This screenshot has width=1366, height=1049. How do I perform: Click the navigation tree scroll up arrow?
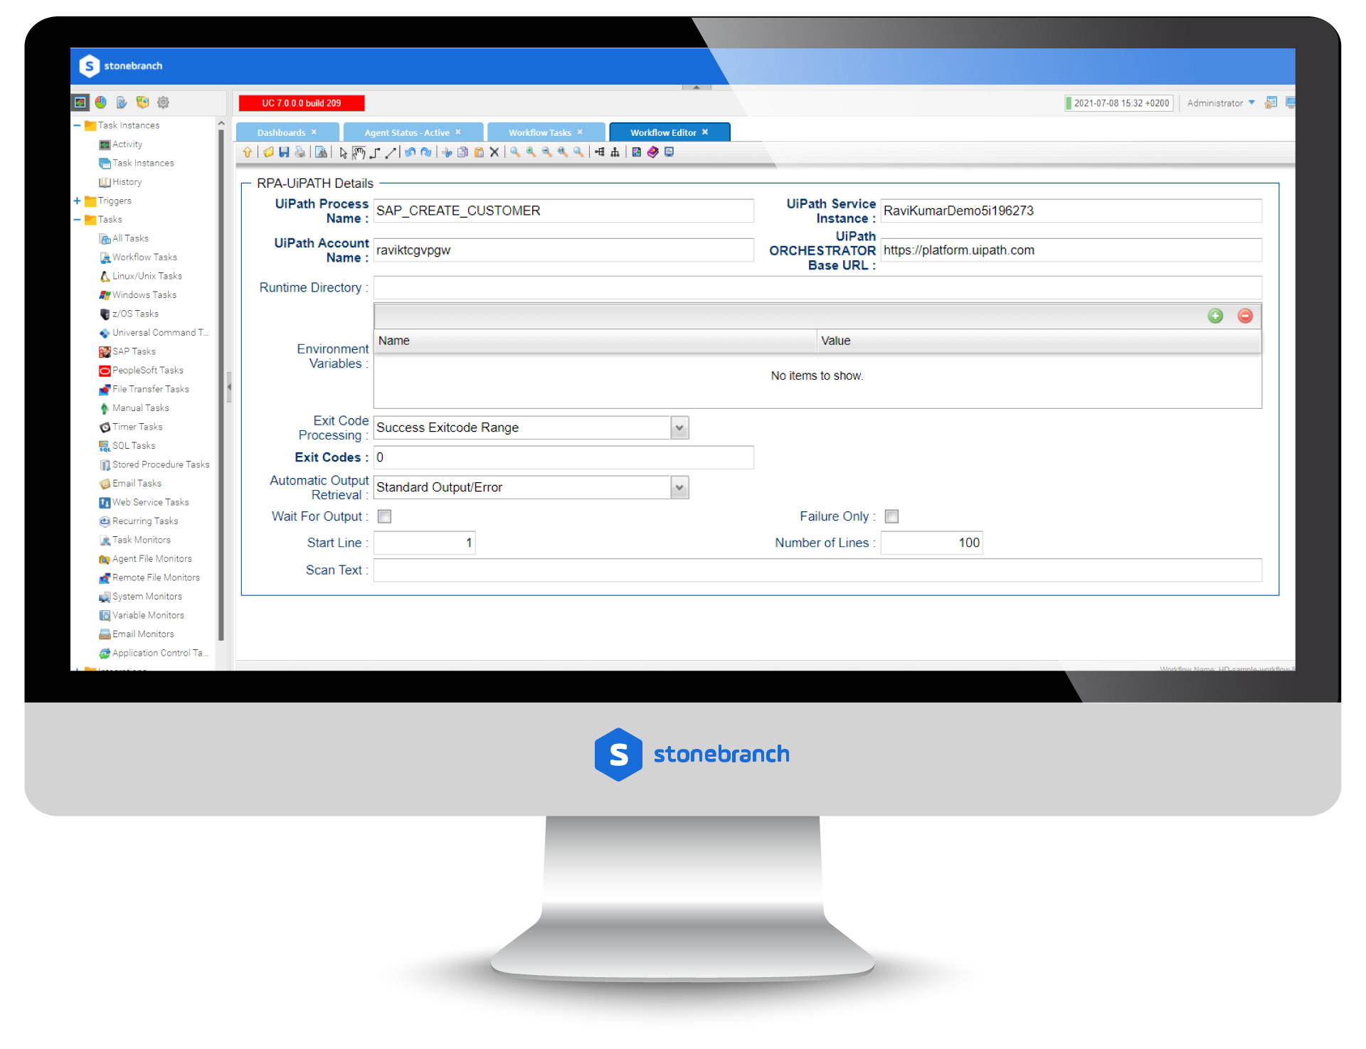(x=221, y=124)
